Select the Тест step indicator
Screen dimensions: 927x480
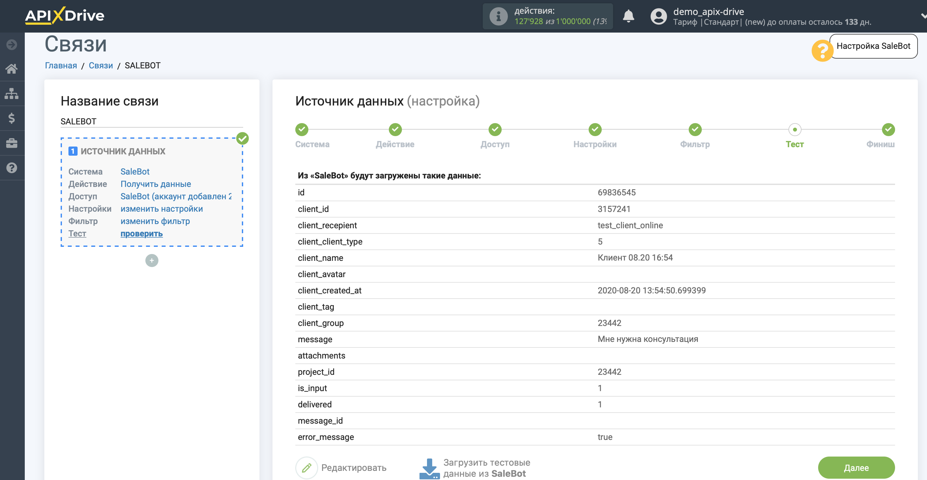795,129
